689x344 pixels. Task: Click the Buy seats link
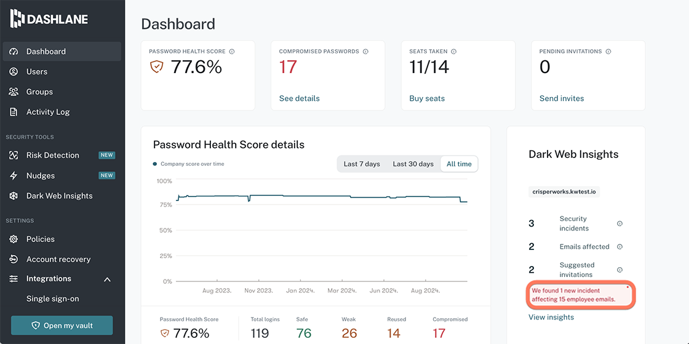click(x=427, y=98)
